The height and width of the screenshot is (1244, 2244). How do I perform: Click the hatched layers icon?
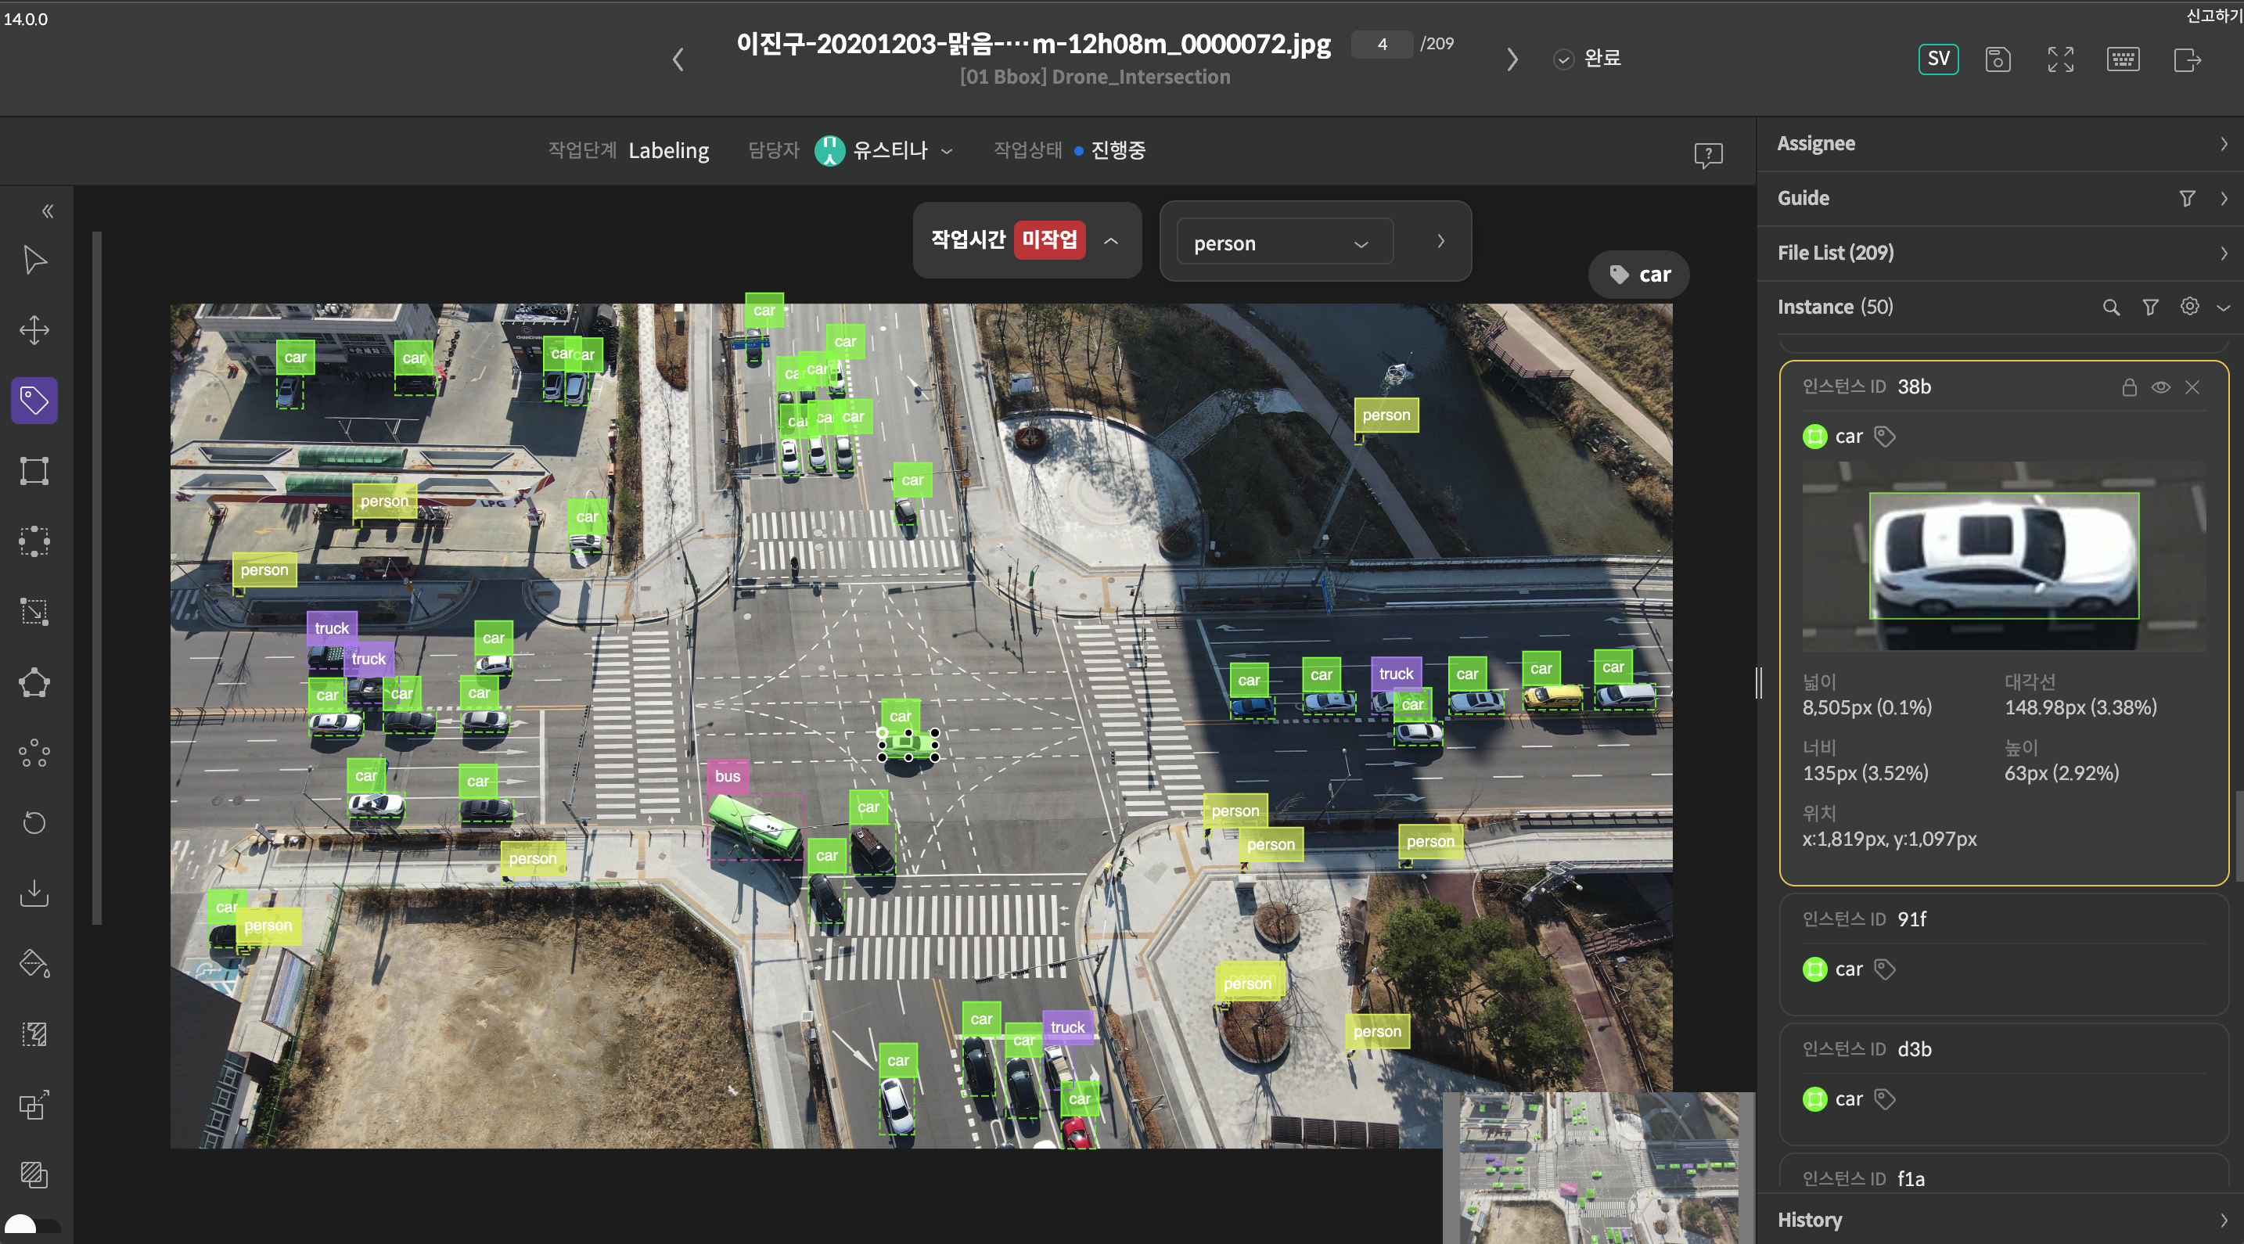[x=34, y=1174]
